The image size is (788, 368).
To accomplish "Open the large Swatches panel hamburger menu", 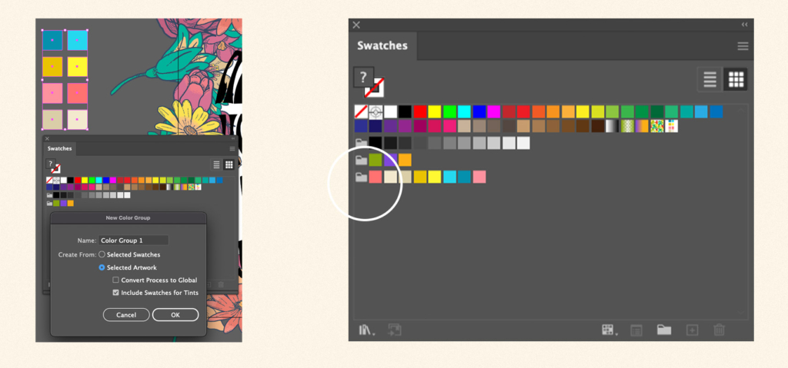I will pos(743,46).
